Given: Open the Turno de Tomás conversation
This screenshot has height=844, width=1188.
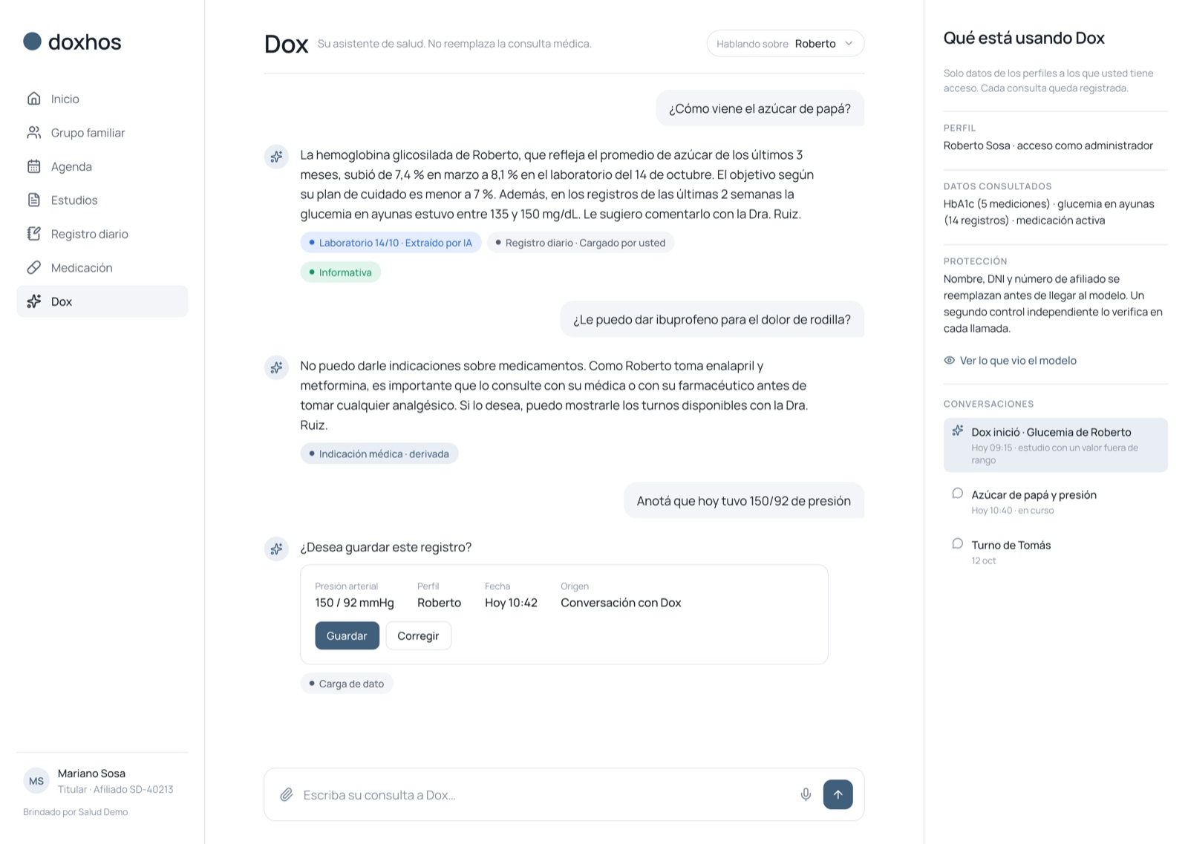Looking at the screenshot, I should (x=1055, y=552).
